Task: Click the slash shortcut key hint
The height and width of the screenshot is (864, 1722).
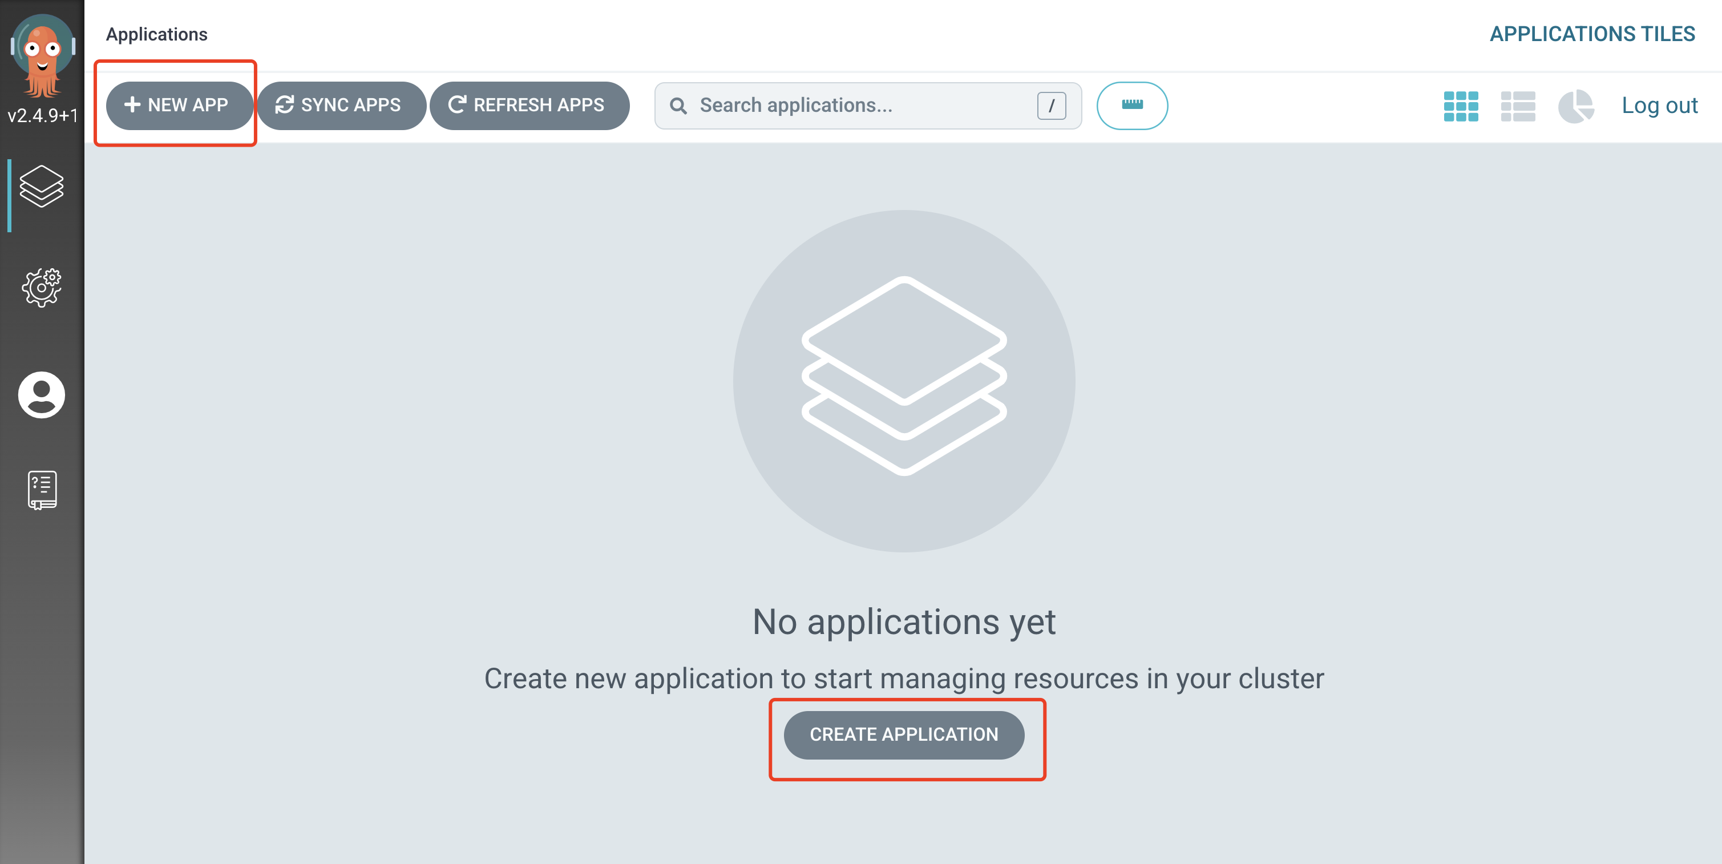Action: pos(1051,106)
